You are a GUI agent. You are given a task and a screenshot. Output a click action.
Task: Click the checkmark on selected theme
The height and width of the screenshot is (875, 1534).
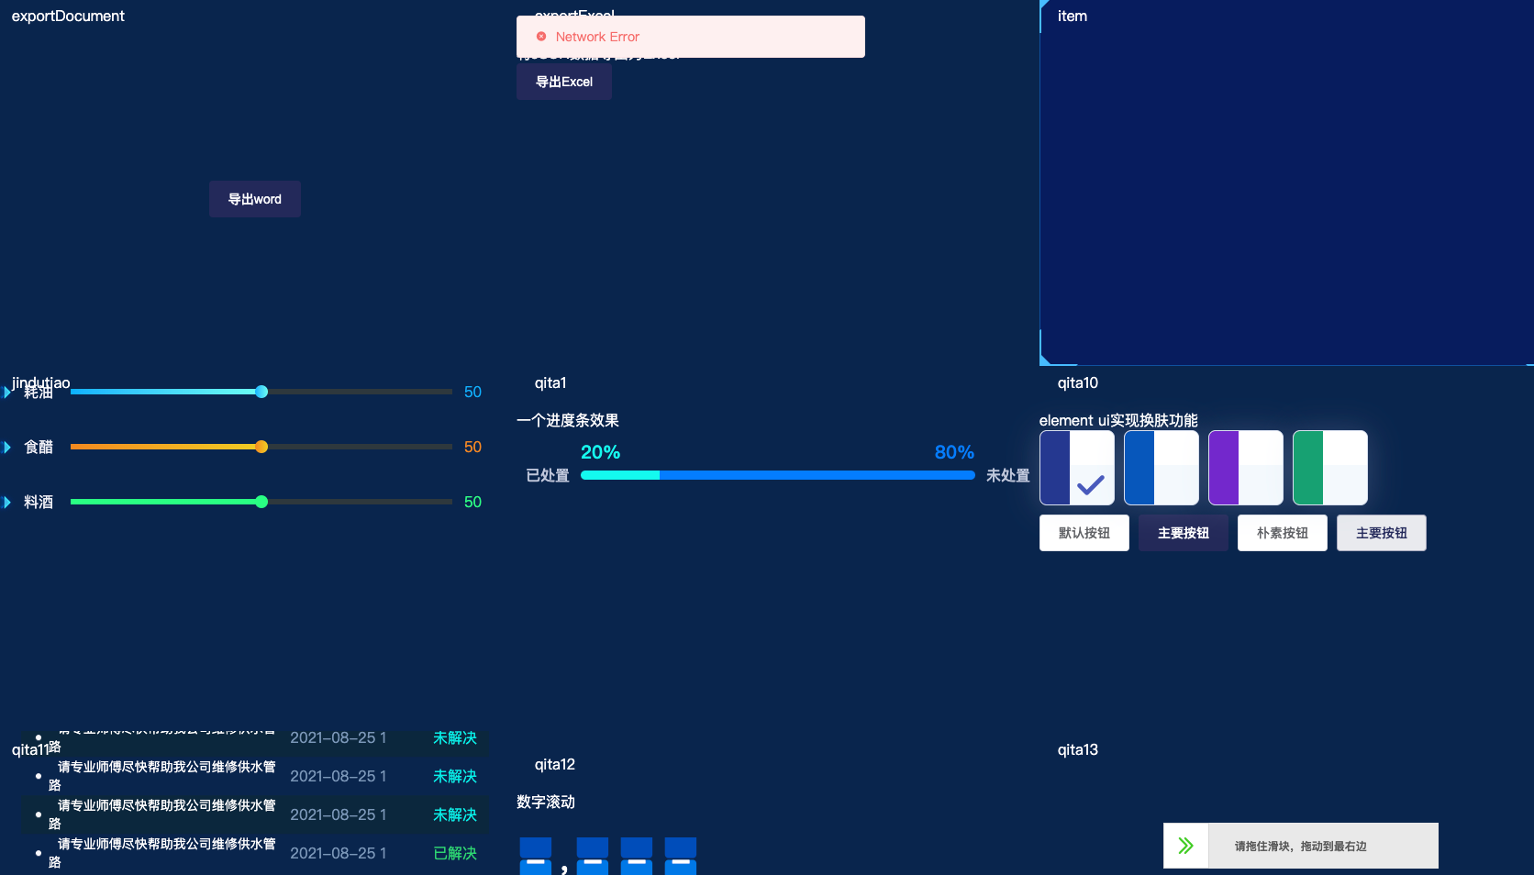click(x=1091, y=484)
